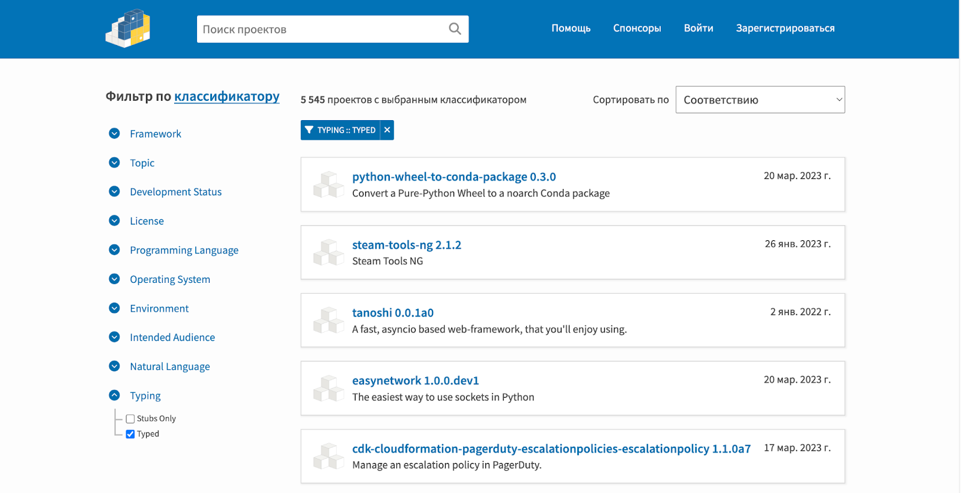Click the Programming Language filter label

[184, 250]
